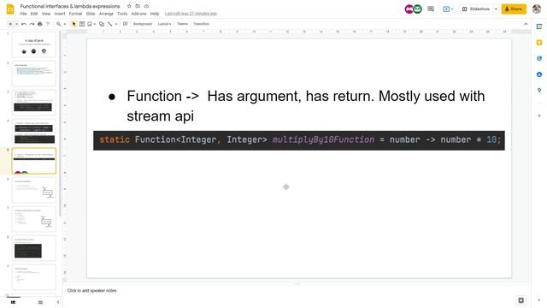Open the Insert menu

pyautogui.click(x=60, y=14)
